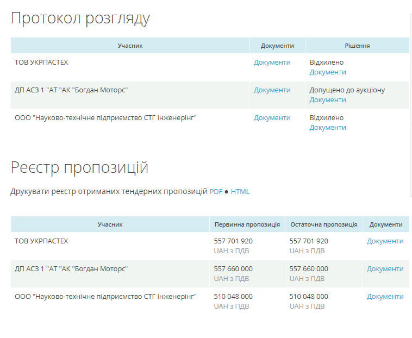
Task: Click СТГ Інженерінг's final offer 510 048 000
Action: (x=309, y=297)
